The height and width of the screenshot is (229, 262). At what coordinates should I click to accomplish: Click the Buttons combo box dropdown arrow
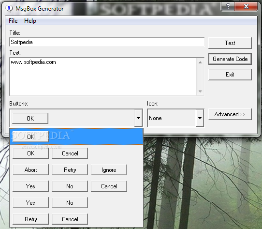coord(138,118)
